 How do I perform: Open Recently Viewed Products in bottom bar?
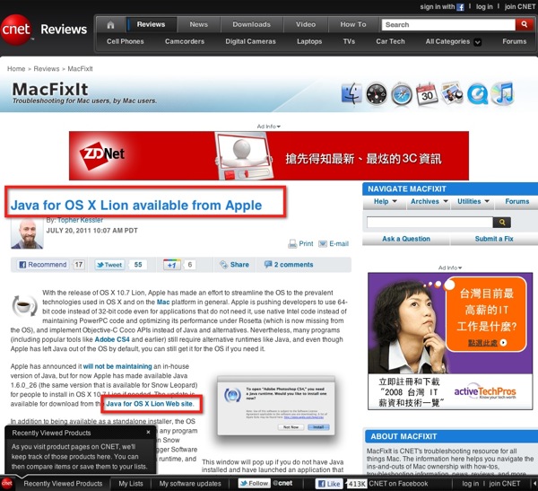(63, 484)
